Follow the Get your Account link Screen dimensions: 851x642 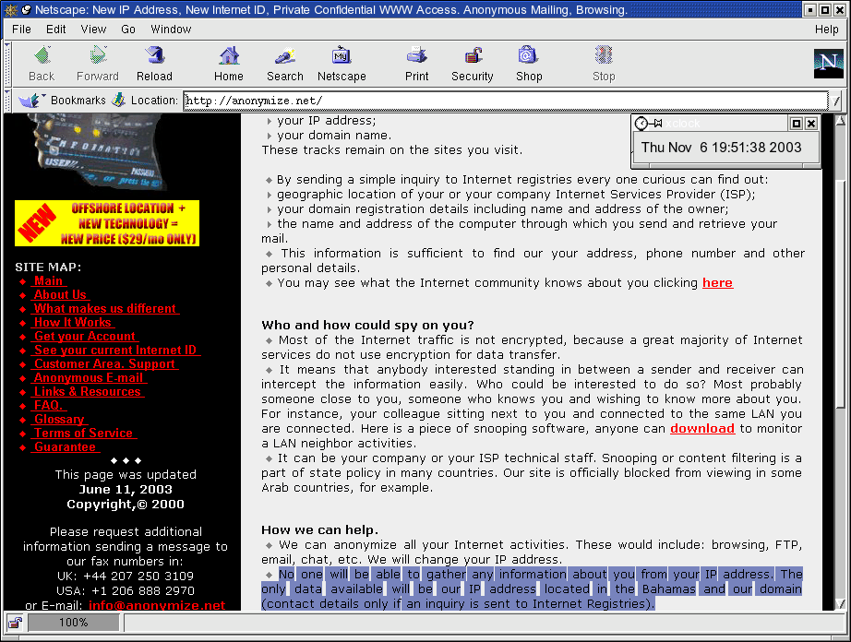85,336
